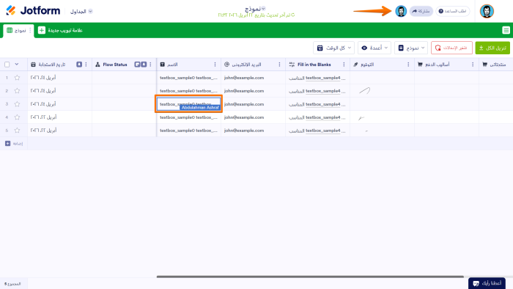Click the sort badge in تاريخ الاستجابة header
The width and height of the screenshot is (513, 289).
(79, 65)
